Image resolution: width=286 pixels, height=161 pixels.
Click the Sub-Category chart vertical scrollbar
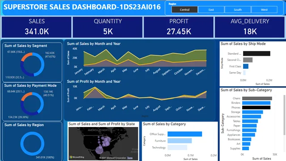(284, 115)
